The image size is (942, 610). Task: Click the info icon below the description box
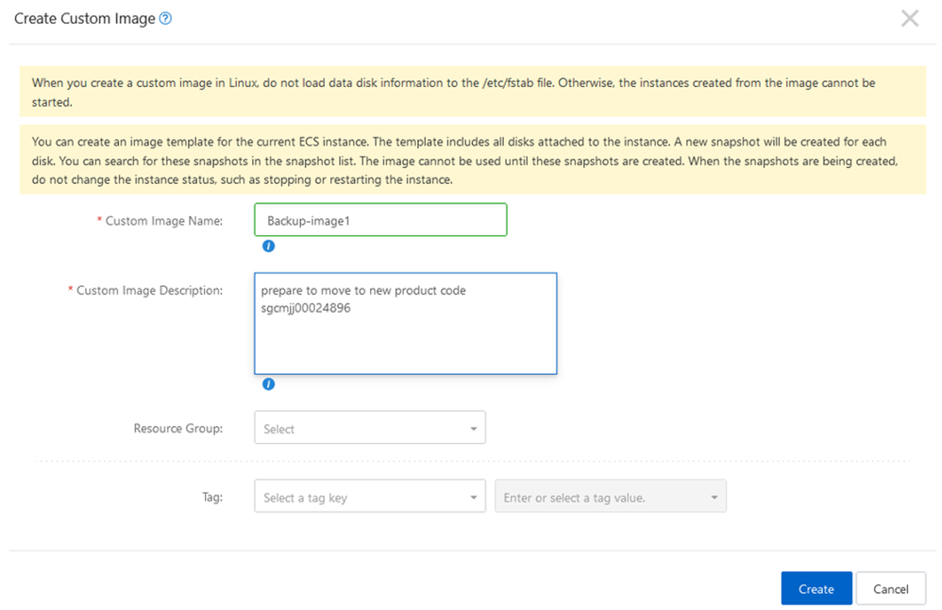click(x=268, y=384)
